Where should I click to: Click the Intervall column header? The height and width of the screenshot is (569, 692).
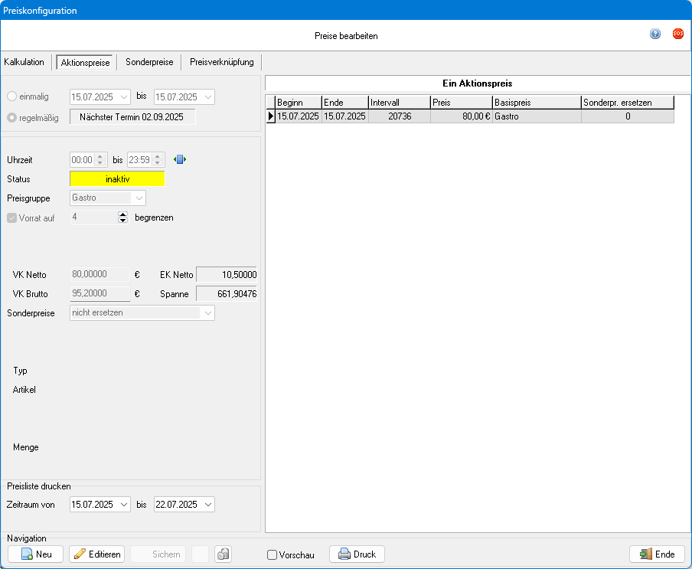398,103
